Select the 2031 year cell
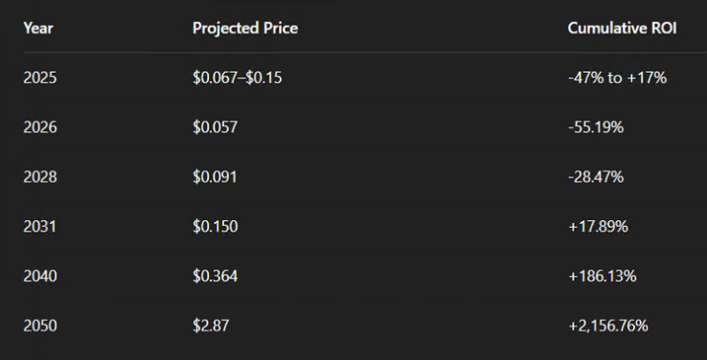 [39, 227]
